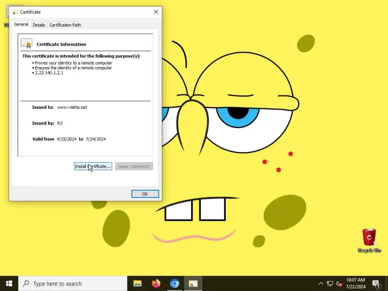Screen dimensions: 388x291
Task: Click the certificate ribbon icon
Action: coord(27,43)
